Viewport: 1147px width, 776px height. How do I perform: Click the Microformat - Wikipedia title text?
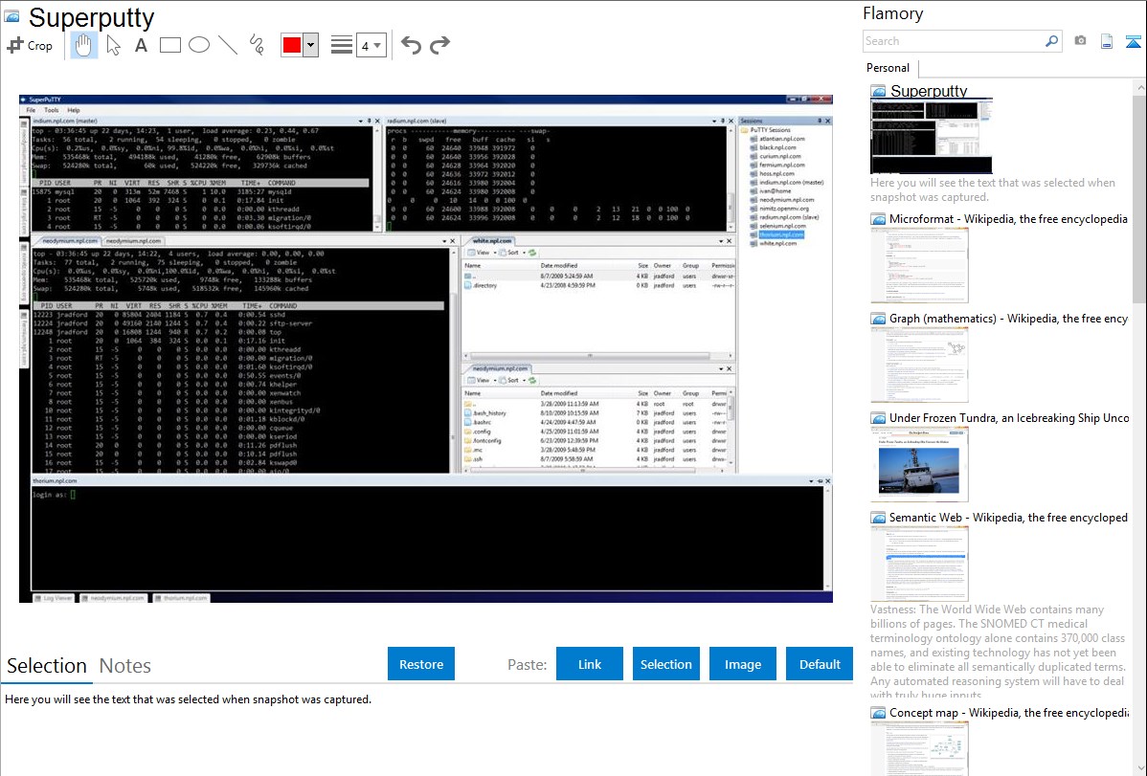click(1008, 219)
